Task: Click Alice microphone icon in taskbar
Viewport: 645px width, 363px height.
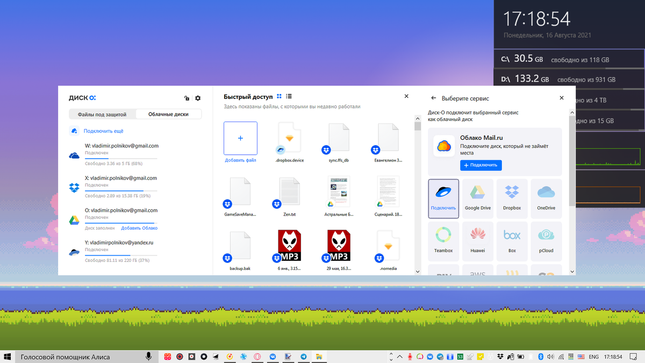Action: [x=148, y=357]
